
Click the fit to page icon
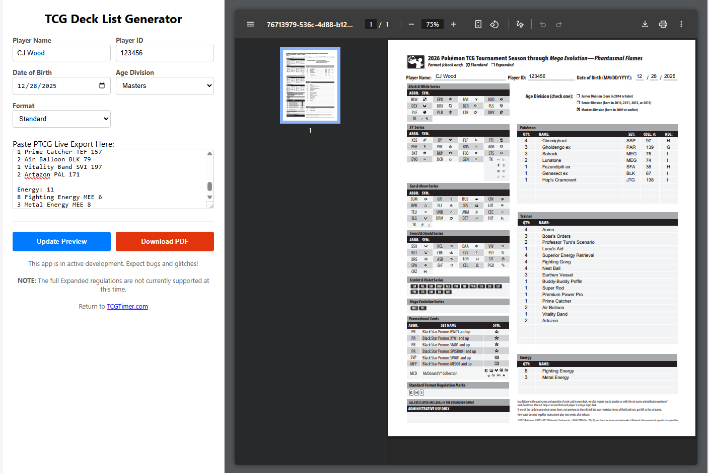coord(478,24)
